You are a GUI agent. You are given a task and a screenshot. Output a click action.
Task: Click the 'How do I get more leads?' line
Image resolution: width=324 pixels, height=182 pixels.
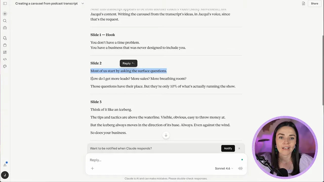[x=138, y=79]
